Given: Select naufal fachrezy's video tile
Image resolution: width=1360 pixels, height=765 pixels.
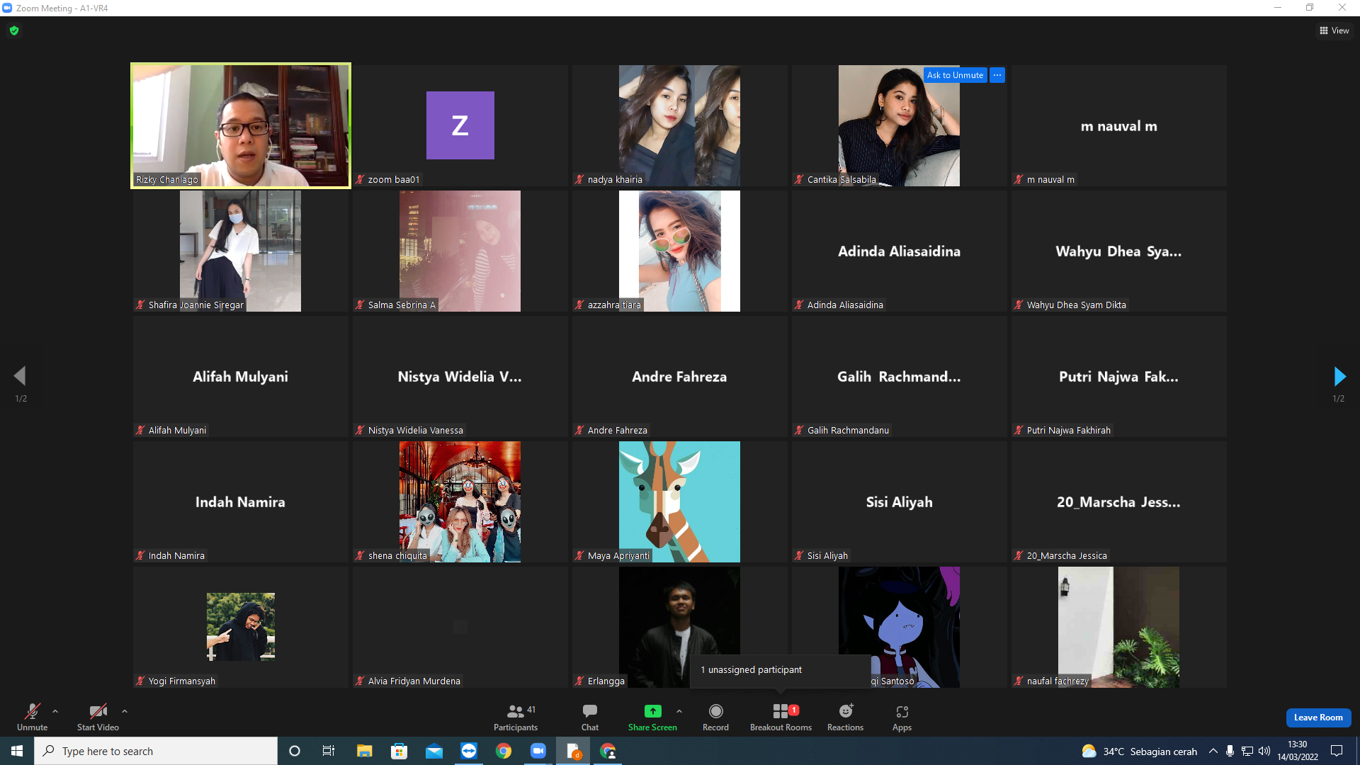Looking at the screenshot, I should pyautogui.click(x=1118, y=627).
